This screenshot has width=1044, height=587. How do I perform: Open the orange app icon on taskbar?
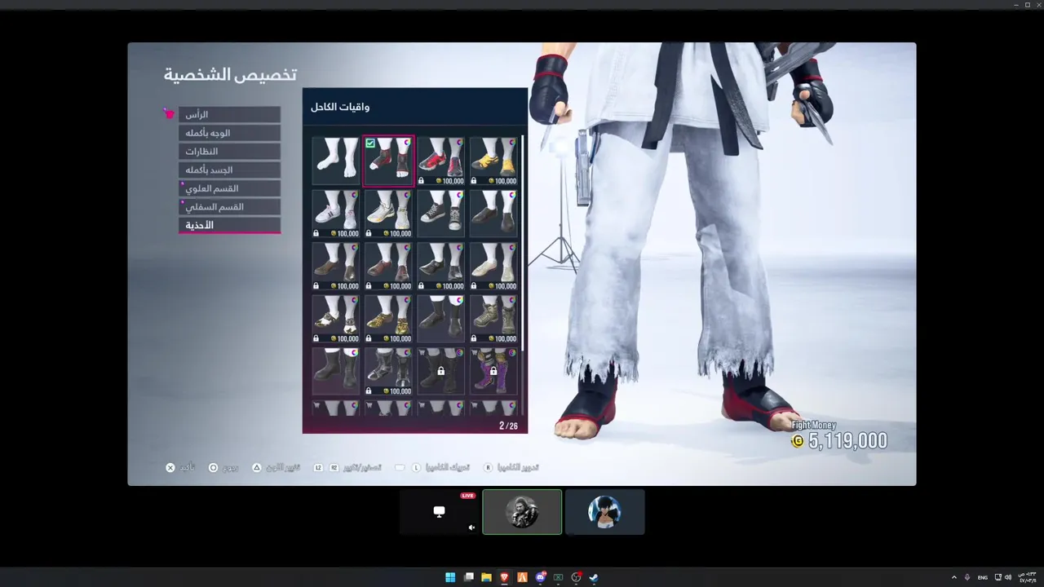[x=522, y=577]
